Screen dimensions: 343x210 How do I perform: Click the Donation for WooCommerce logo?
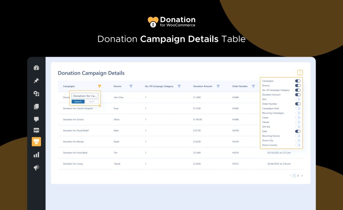tap(171, 22)
